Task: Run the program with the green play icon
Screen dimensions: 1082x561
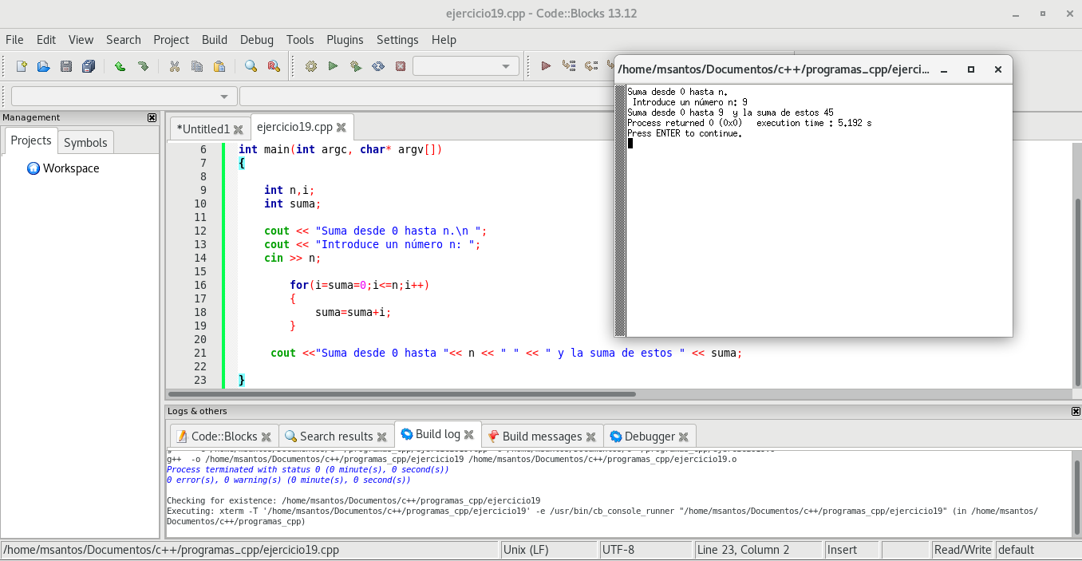Action: point(334,66)
